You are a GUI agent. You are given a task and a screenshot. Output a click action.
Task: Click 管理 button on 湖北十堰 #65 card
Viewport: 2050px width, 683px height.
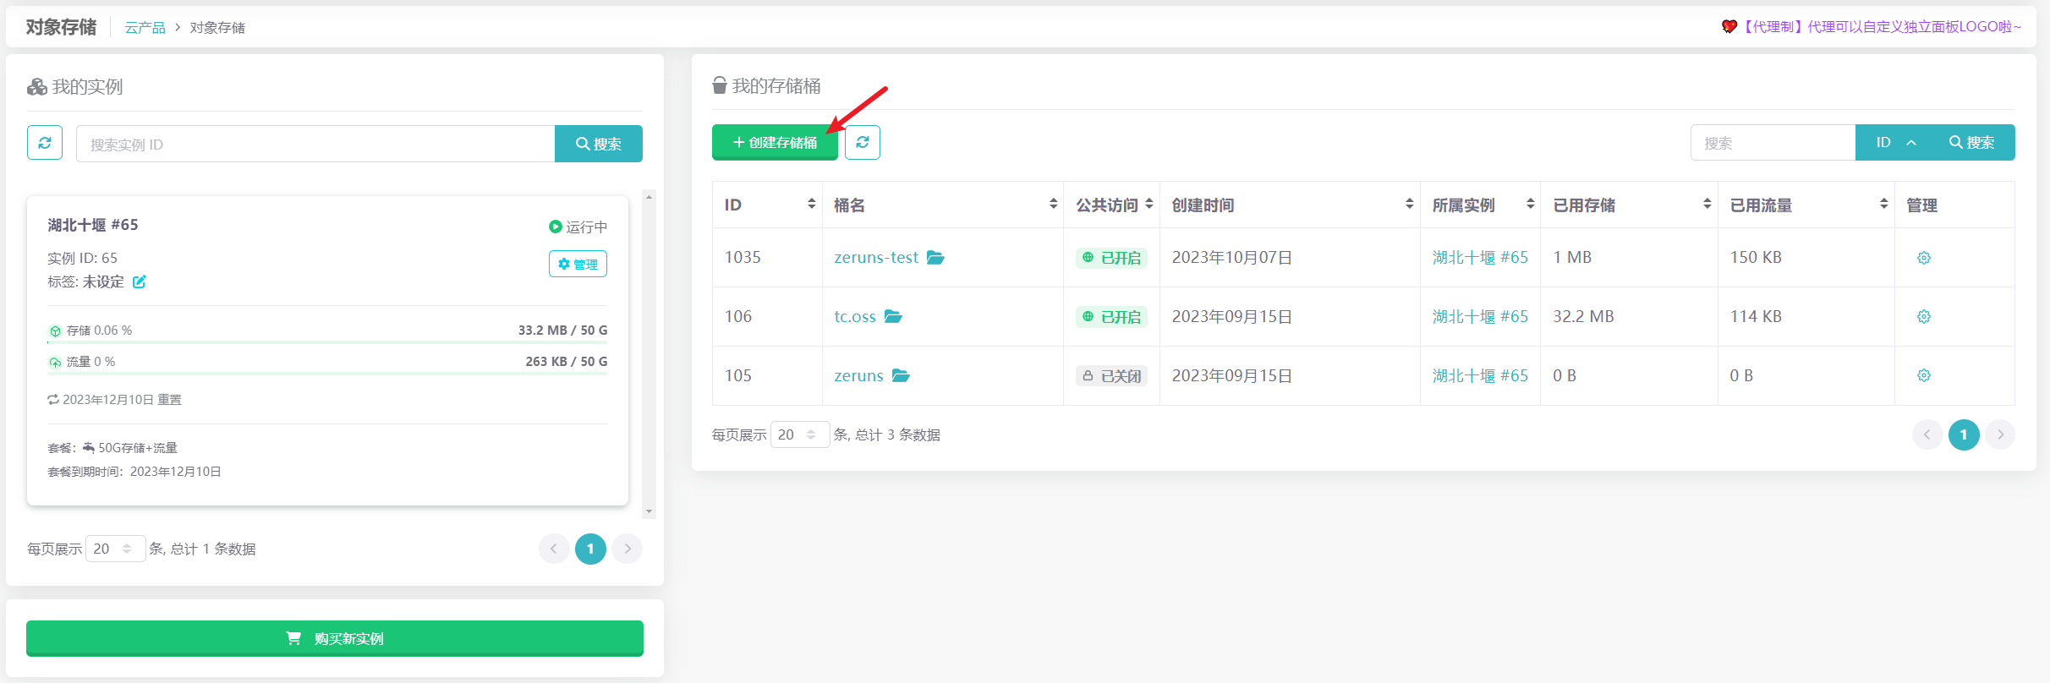[578, 264]
